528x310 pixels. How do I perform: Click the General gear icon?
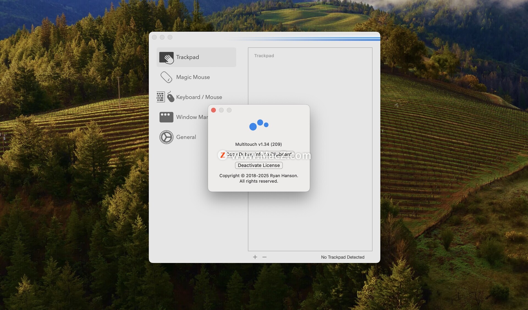click(x=166, y=137)
